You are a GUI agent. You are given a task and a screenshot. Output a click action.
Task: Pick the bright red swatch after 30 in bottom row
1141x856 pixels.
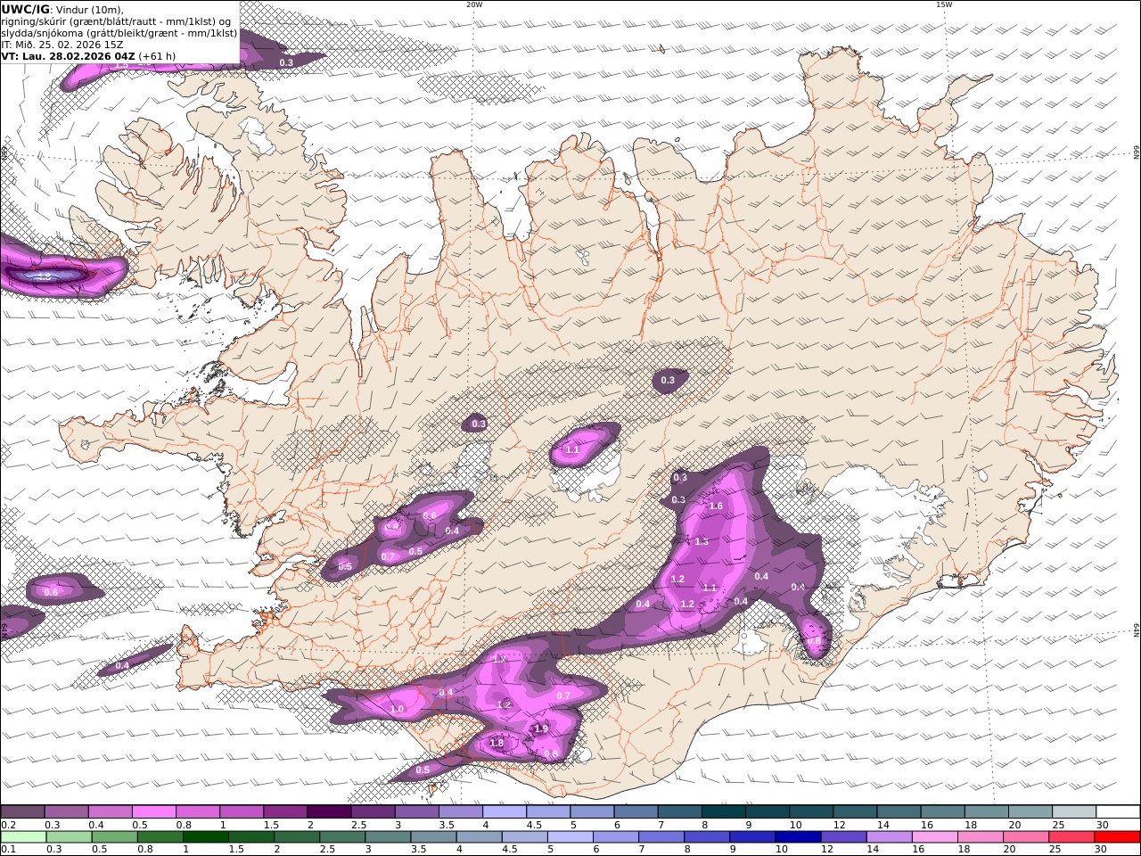tap(1117, 837)
